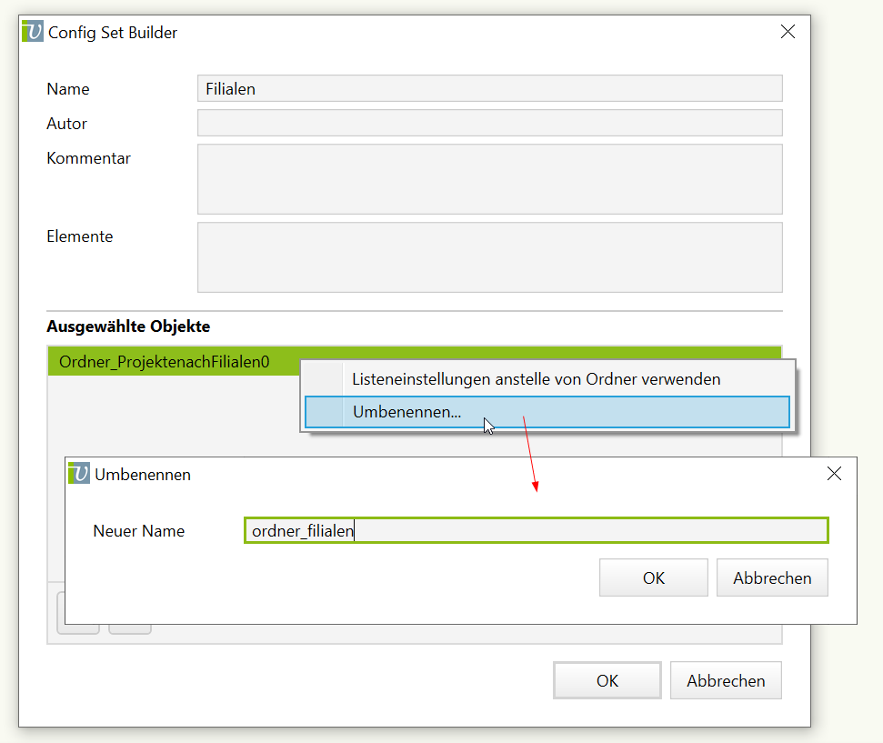Click Abbrechen in the Config Set Builder

pyautogui.click(x=726, y=680)
